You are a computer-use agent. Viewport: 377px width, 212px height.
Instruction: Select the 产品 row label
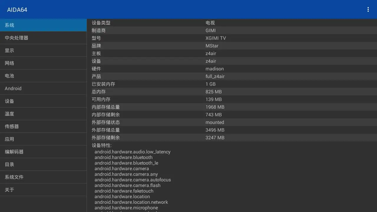[x=96, y=76]
